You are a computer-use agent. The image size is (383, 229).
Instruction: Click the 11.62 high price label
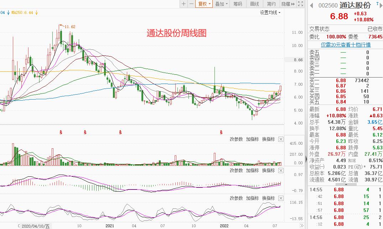coord(70,27)
